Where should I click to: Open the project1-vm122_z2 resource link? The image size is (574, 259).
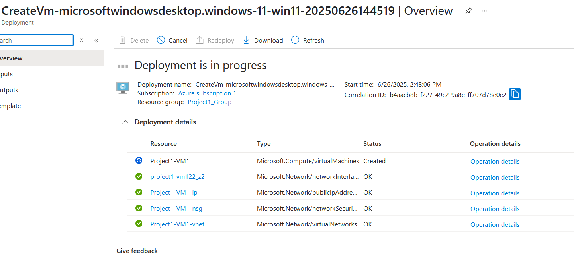[177, 177]
